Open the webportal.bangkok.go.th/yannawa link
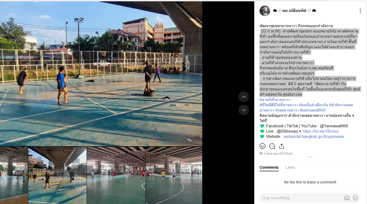The width and height of the screenshot is (367, 204). pos(314,137)
